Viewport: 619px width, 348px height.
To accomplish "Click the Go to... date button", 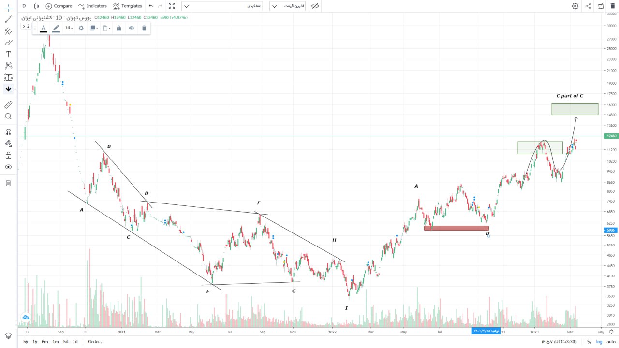I will coord(96,342).
